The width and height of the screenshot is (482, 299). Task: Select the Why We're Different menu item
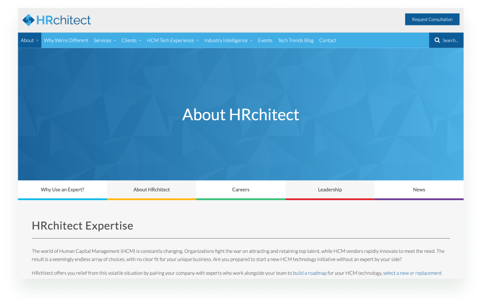click(65, 40)
